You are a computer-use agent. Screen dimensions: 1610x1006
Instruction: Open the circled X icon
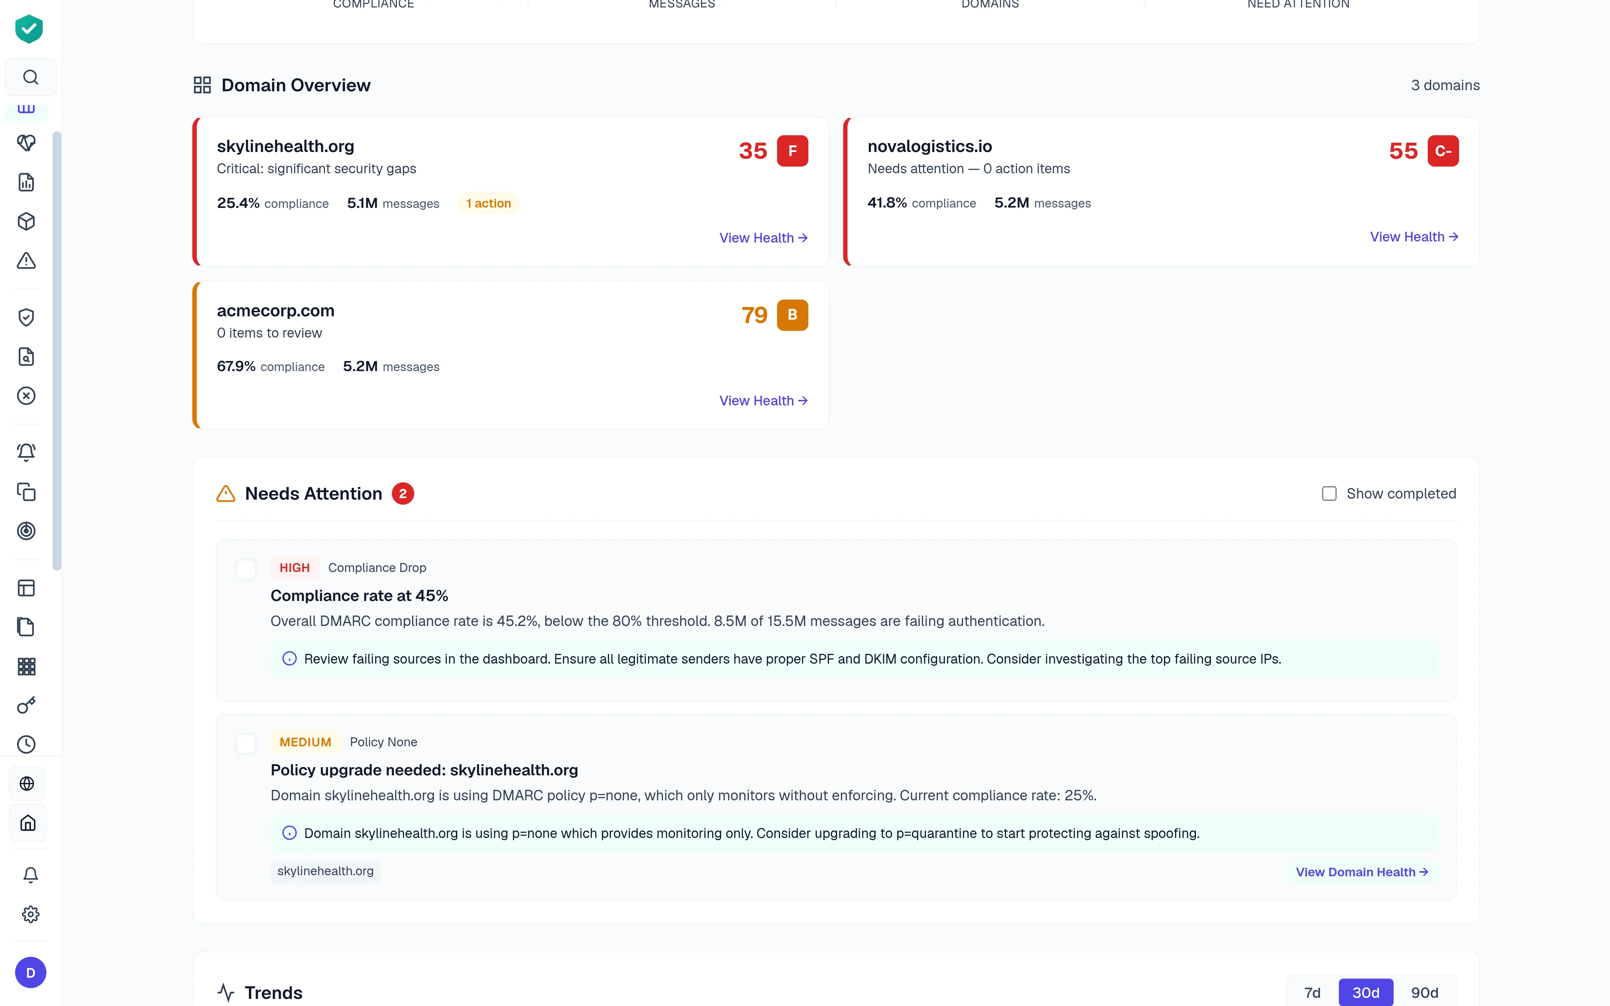tap(26, 396)
